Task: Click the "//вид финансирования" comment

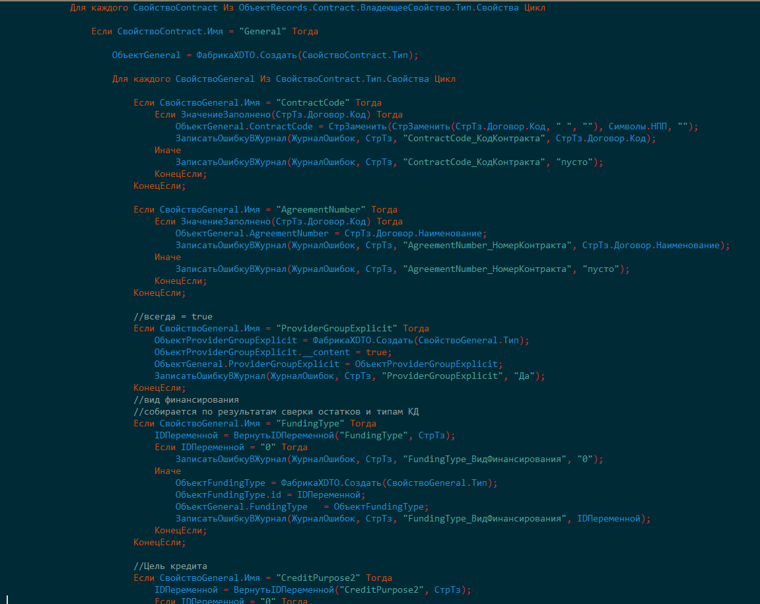Action: coord(186,400)
